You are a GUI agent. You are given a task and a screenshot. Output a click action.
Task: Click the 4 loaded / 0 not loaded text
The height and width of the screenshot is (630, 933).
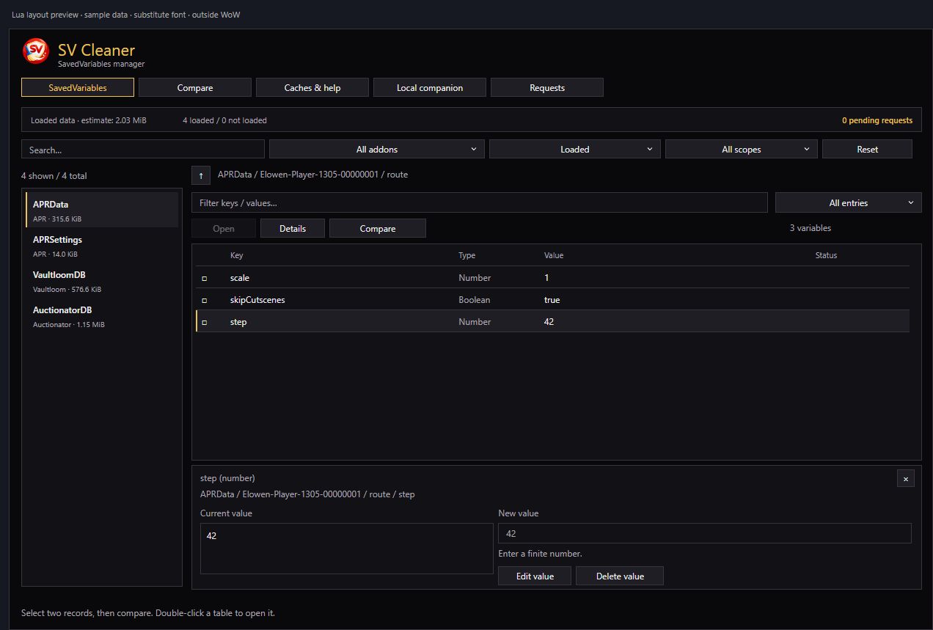[x=225, y=120]
